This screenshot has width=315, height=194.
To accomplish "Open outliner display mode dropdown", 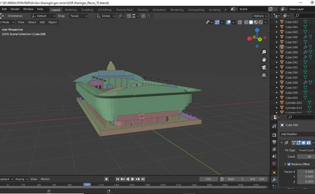I will click(277, 16).
